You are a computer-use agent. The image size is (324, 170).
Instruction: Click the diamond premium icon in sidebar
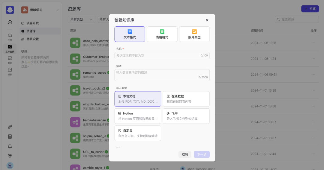click(10, 156)
